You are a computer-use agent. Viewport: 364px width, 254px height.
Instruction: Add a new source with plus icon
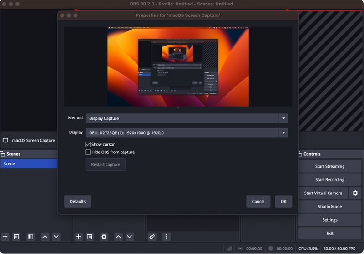pyautogui.click(x=78, y=237)
